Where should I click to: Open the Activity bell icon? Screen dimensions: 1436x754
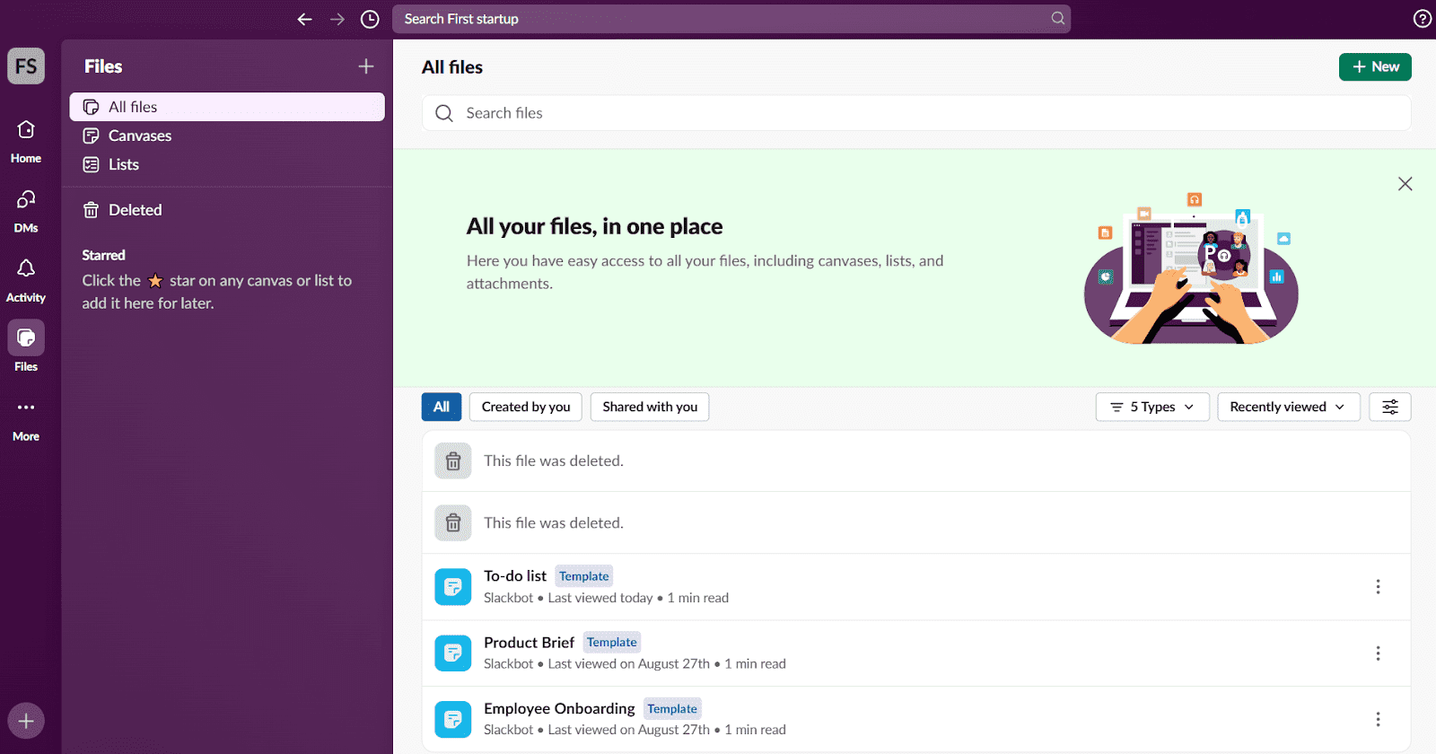pyautogui.click(x=26, y=269)
